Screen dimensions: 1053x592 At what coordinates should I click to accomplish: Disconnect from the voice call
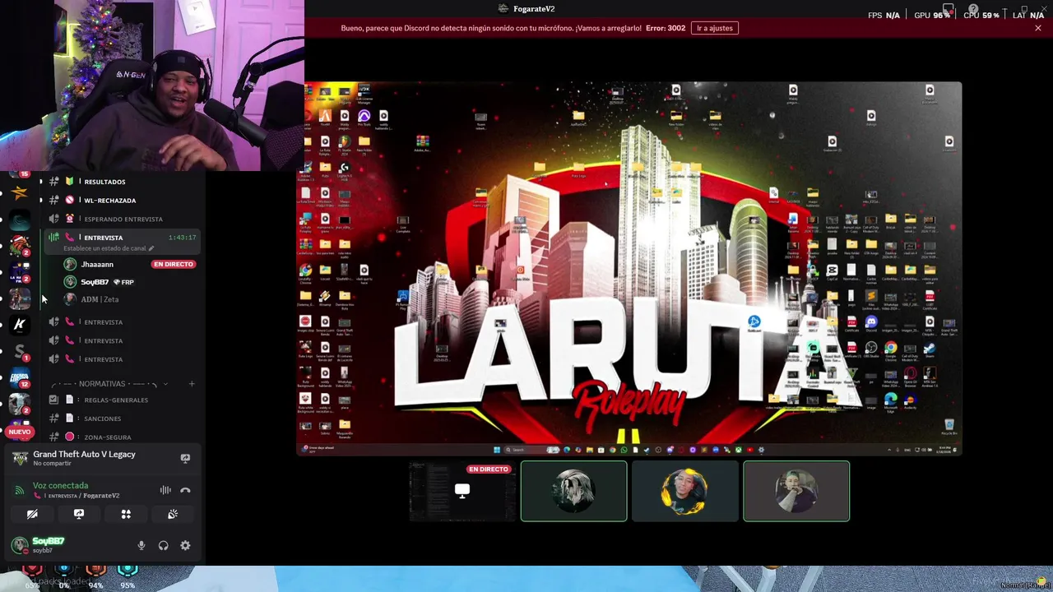tap(185, 490)
